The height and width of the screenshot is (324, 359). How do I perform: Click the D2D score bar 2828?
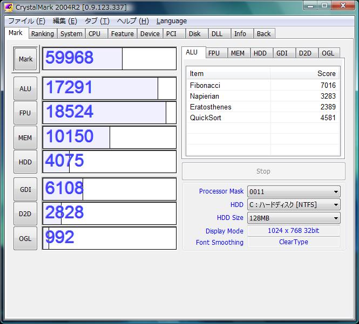tap(110, 213)
